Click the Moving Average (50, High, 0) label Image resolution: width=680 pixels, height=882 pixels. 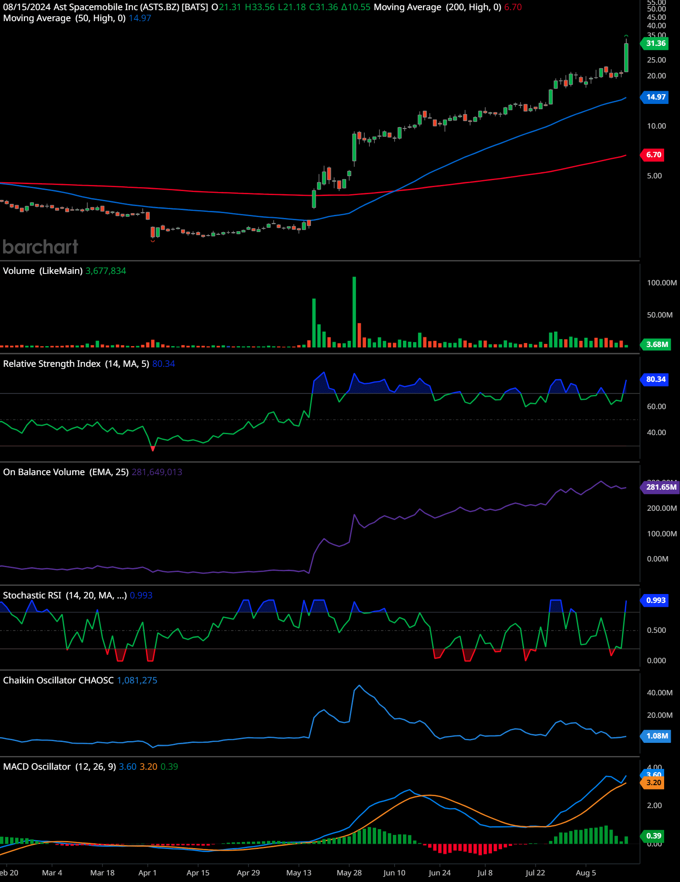pos(64,18)
